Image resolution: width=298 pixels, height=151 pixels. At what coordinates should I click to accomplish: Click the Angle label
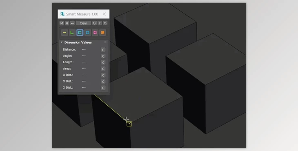click(67, 56)
